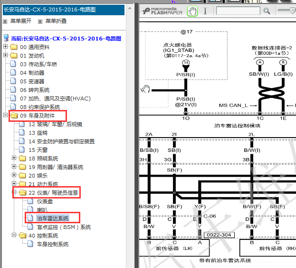The height and width of the screenshot is (268, 296).
Task: Click 菜单折叠 to collapse all menus
Action: (56, 21)
